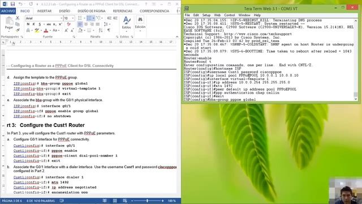Image resolution: width=362 pixels, height=204 pixels.
Task: Click the zoom in plus button
Action: click(x=162, y=201)
